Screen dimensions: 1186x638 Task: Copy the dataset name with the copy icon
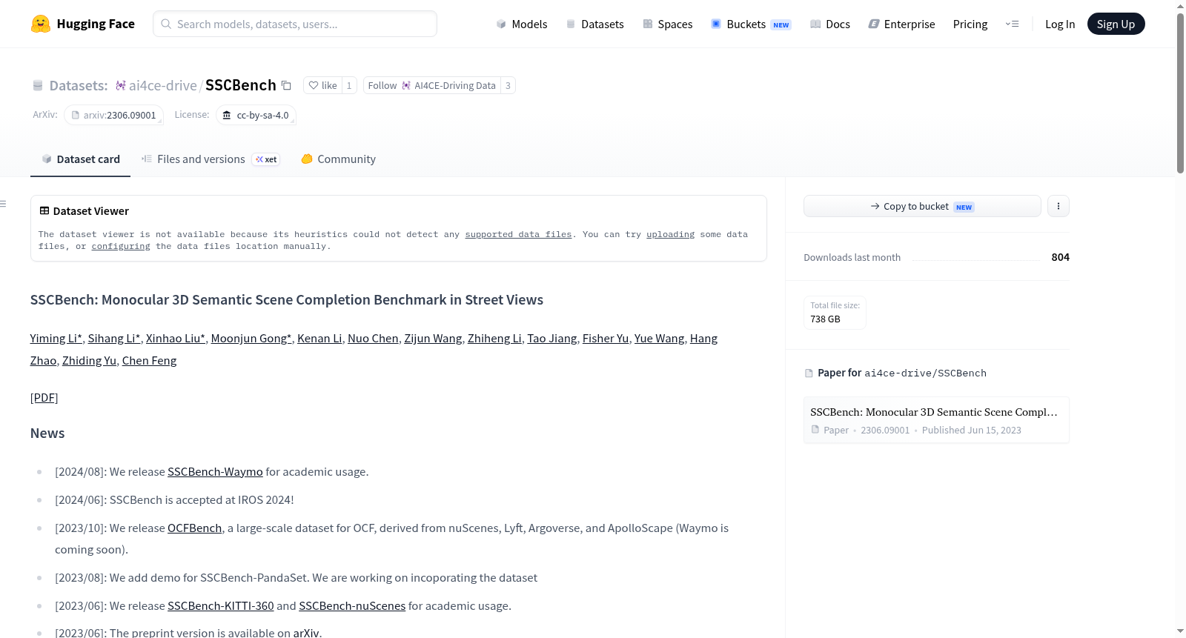point(286,85)
